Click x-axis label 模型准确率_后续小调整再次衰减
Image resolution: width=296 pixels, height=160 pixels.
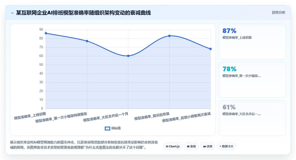pyautogui.click(x=186, y=117)
